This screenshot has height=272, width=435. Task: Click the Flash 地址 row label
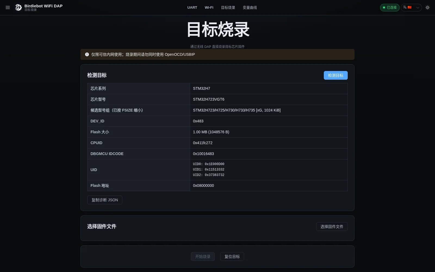pyautogui.click(x=100, y=186)
